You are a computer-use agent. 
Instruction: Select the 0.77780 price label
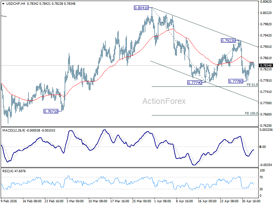point(236,81)
